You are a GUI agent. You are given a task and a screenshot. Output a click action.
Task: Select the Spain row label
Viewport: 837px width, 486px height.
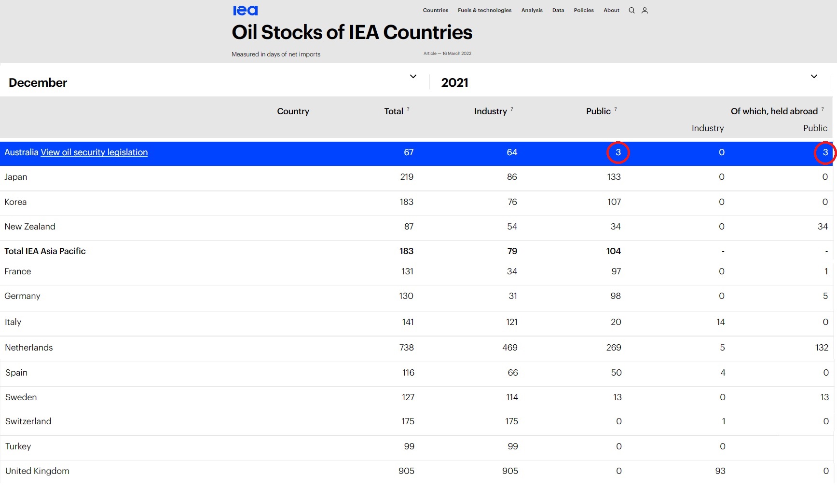pyautogui.click(x=16, y=373)
